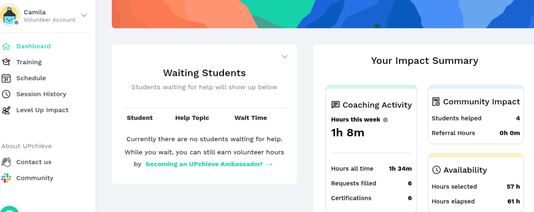The width and height of the screenshot is (534, 212).
Task: Open the Community link in sidebar
Action: click(35, 178)
